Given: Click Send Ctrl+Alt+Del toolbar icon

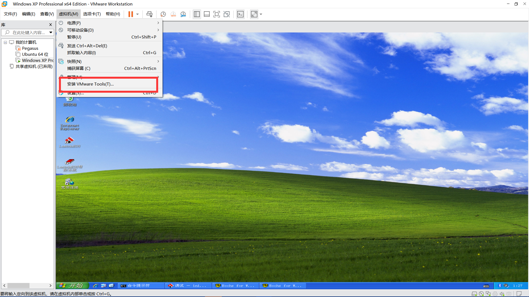Looking at the screenshot, I should pyautogui.click(x=149, y=14).
